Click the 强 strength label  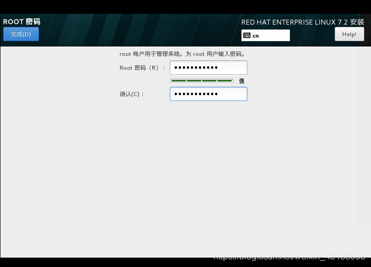[x=241, y=81]
